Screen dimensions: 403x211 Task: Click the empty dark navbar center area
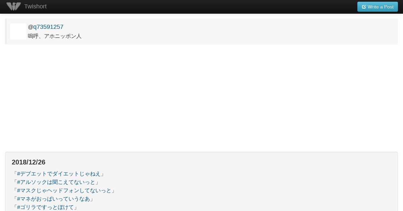pyautogui.click(x=201, y=7)
